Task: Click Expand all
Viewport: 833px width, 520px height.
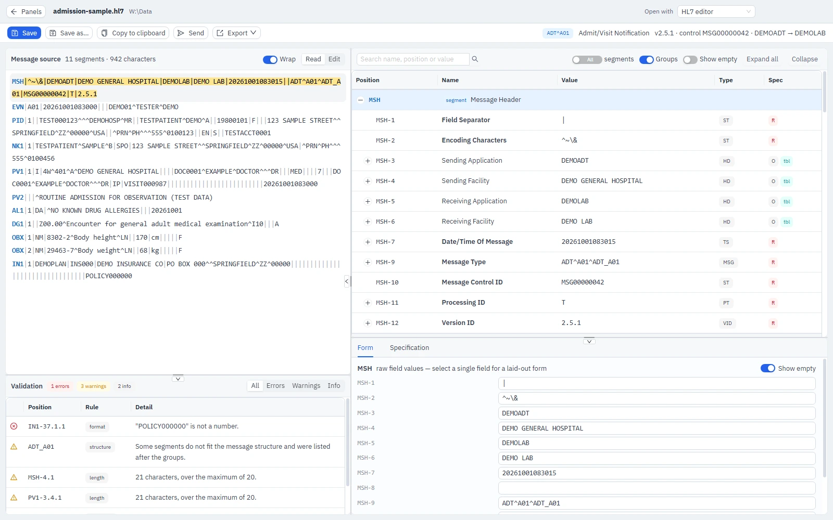Action: 762,59
